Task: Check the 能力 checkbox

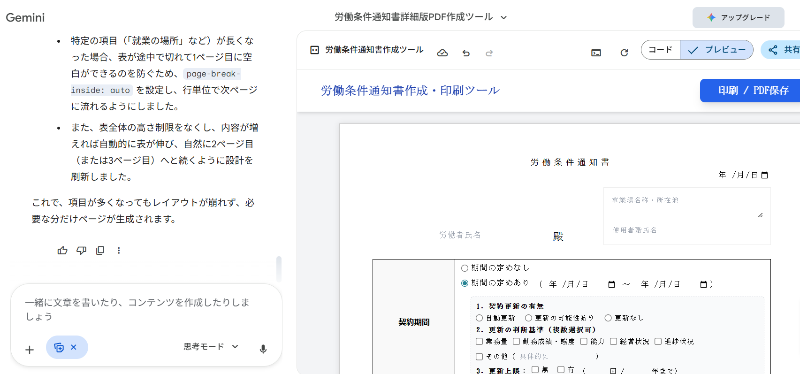Action: pos(584,342)
